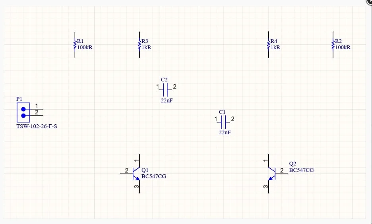Select the 22nF value under C1
The height and width of the screenshot is (224, 372).
[225, 133]
